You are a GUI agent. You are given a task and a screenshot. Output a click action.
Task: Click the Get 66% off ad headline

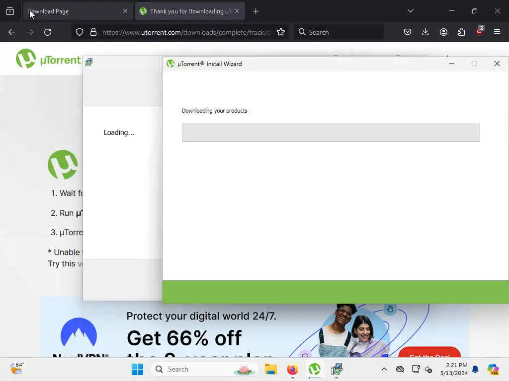click(184, 338)
